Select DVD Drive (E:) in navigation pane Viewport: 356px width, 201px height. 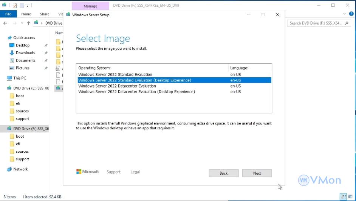point(31,88)
